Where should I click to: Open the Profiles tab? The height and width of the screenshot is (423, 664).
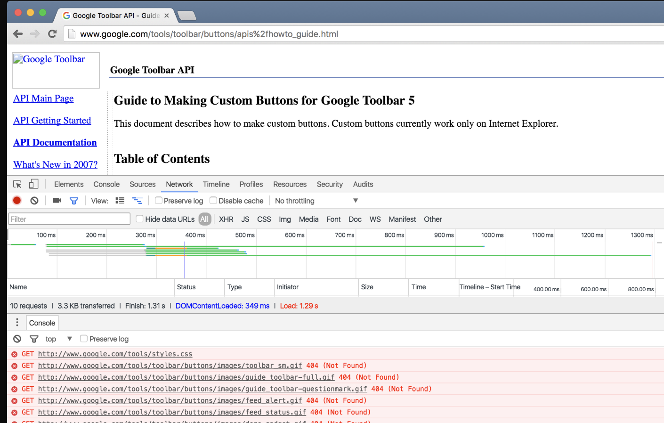pyautogui.click(x=251, y=184)
